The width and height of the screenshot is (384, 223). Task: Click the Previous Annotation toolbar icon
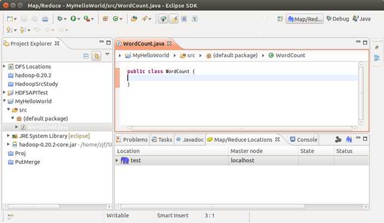pyautogui.click(x=23, y=30)
